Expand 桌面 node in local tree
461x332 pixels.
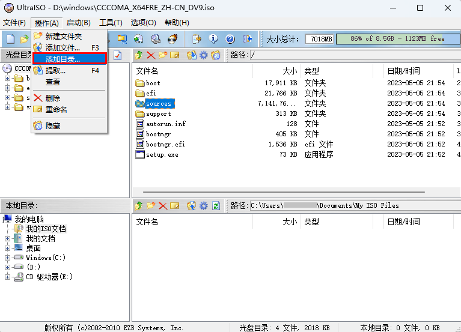7,249
